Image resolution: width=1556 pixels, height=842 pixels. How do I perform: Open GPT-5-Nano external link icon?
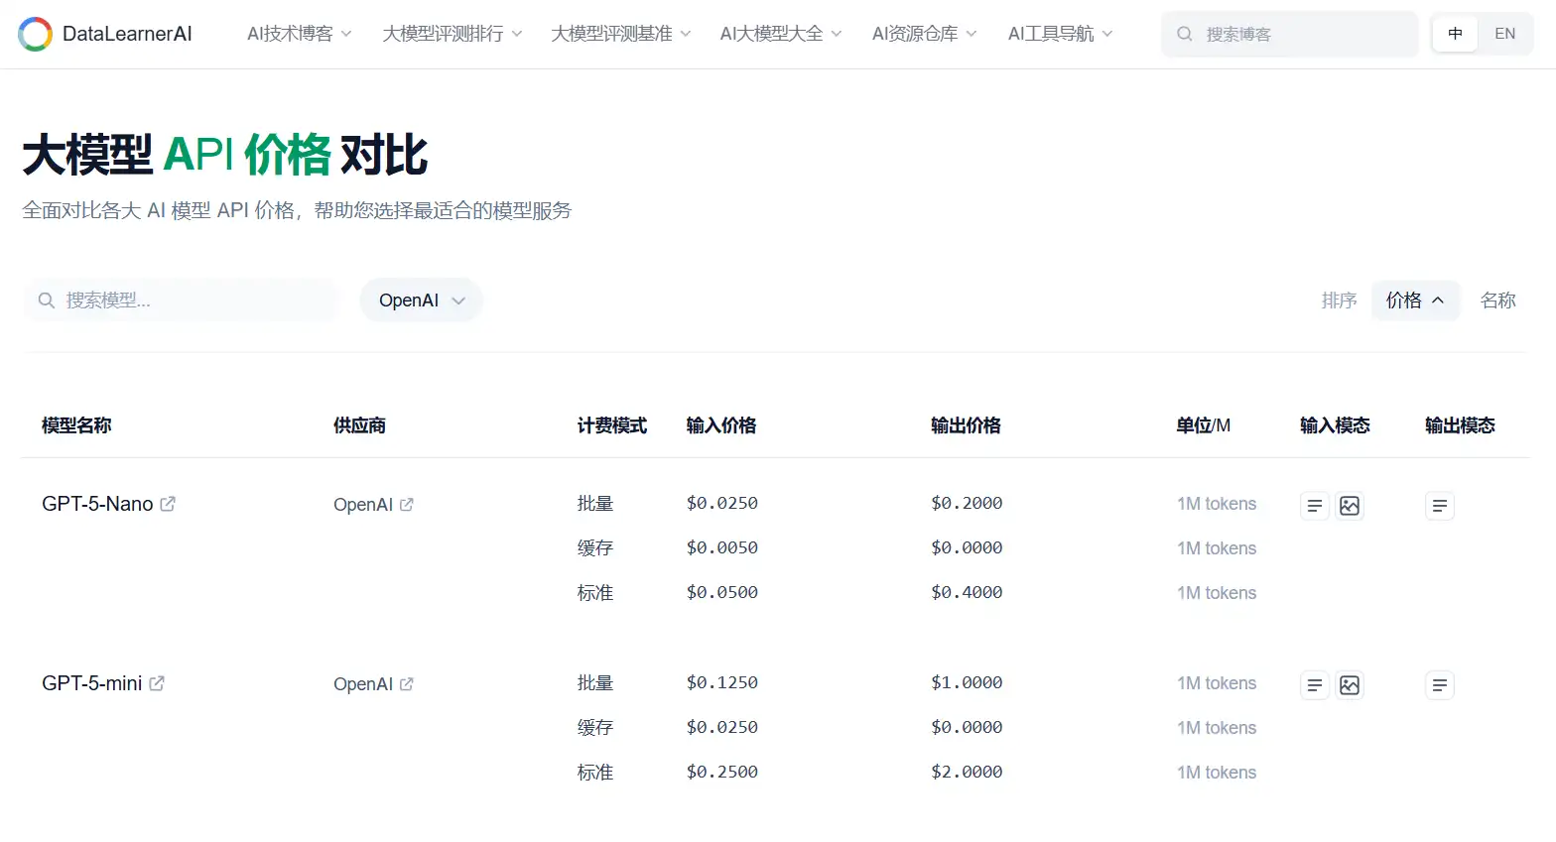(168, 504)
